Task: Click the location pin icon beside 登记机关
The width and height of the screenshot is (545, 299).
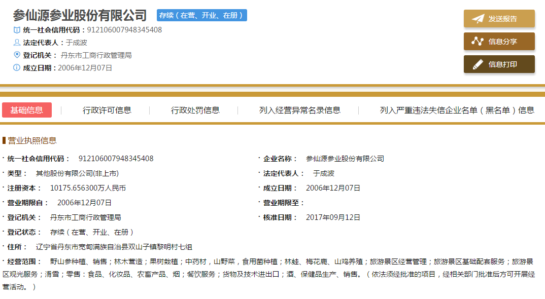Action: click(17, 55)
